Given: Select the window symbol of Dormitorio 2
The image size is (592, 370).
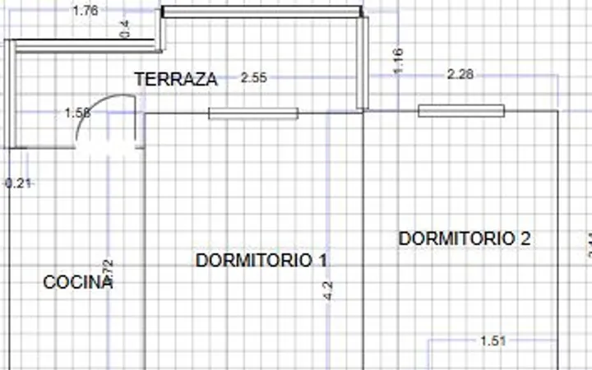Looking at the screenshot, I should [461, 111].
